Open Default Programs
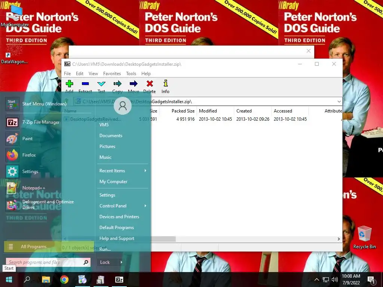 tap(117, 228)
